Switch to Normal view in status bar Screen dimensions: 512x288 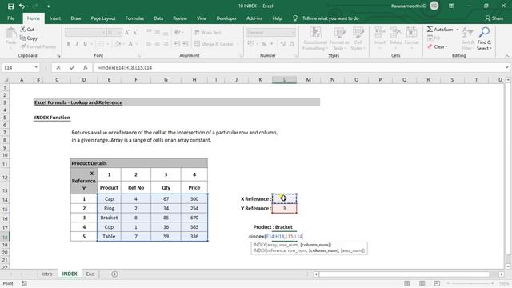click(x=407, y=283)
